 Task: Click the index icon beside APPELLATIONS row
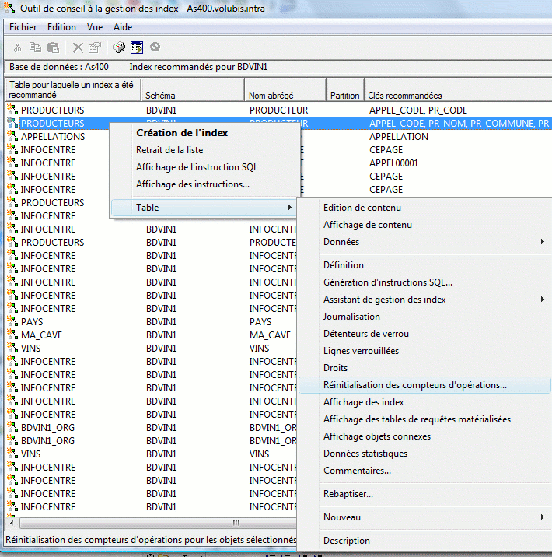pos(12,136)
